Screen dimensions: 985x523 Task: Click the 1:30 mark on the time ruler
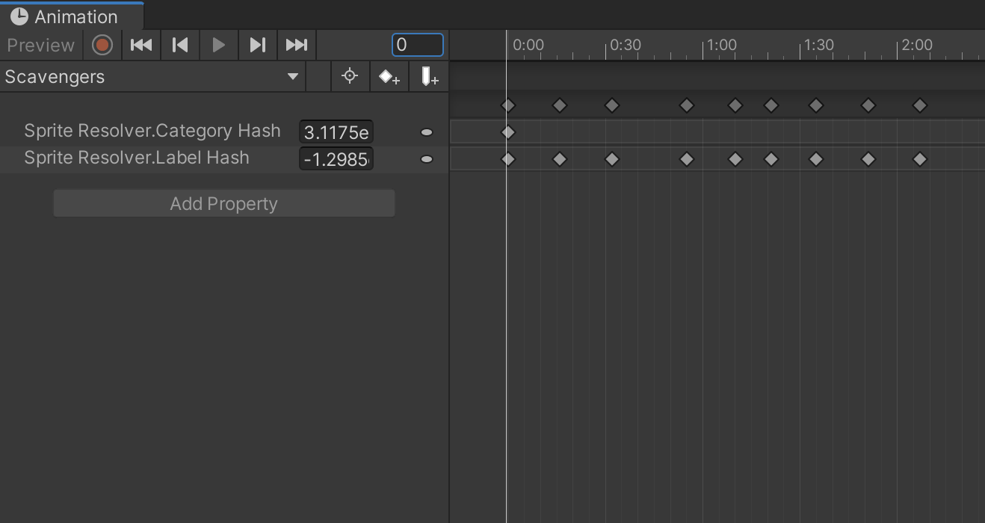tap(818, 45)
